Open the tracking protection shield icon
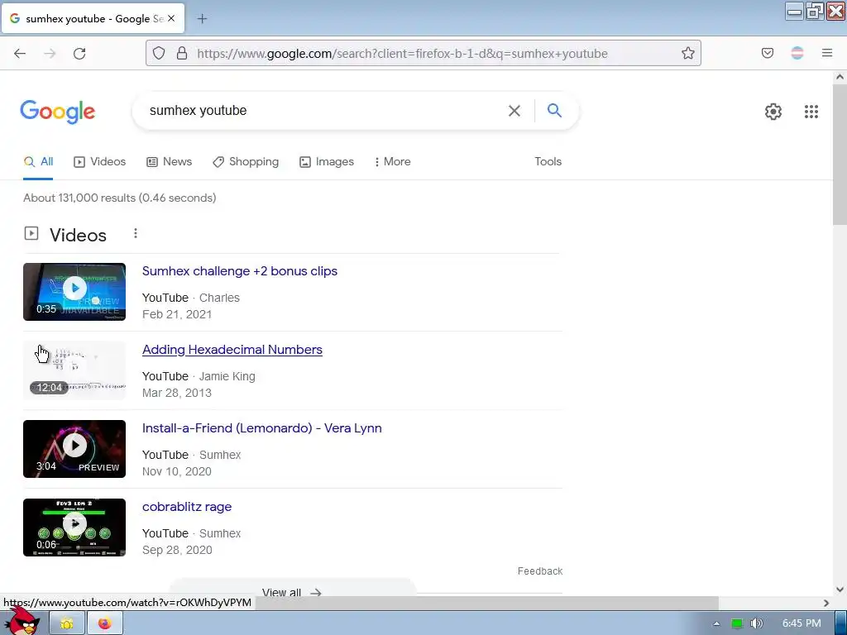The image size is (847, 635). [x=158, y=53]
